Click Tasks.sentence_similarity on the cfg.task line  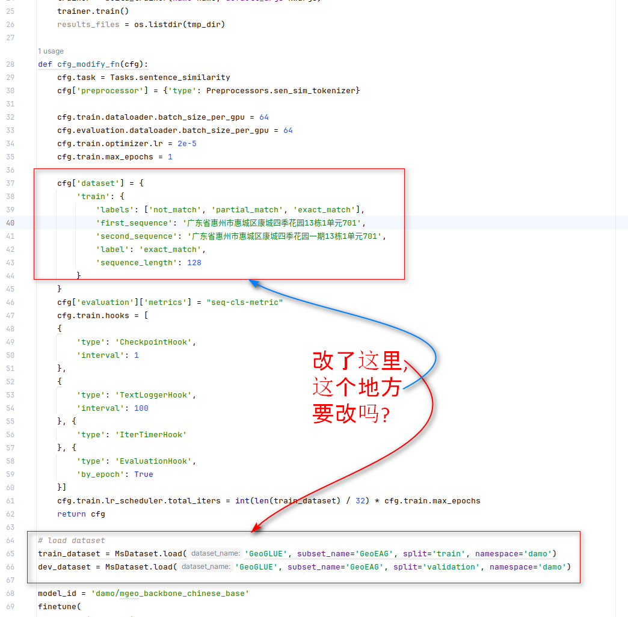(170, 77)
